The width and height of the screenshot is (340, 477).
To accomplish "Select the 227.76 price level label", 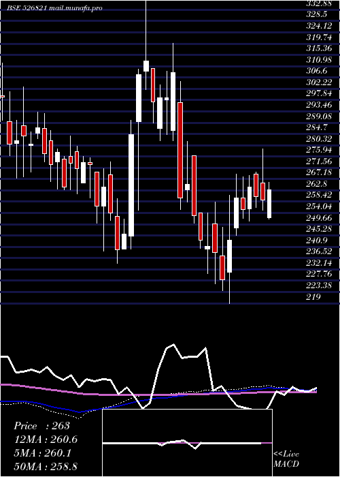I will click(320, 274).
